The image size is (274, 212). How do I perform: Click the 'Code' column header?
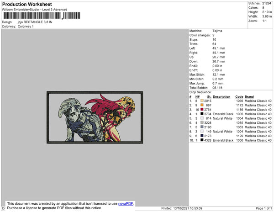click(x=239, y=97)
